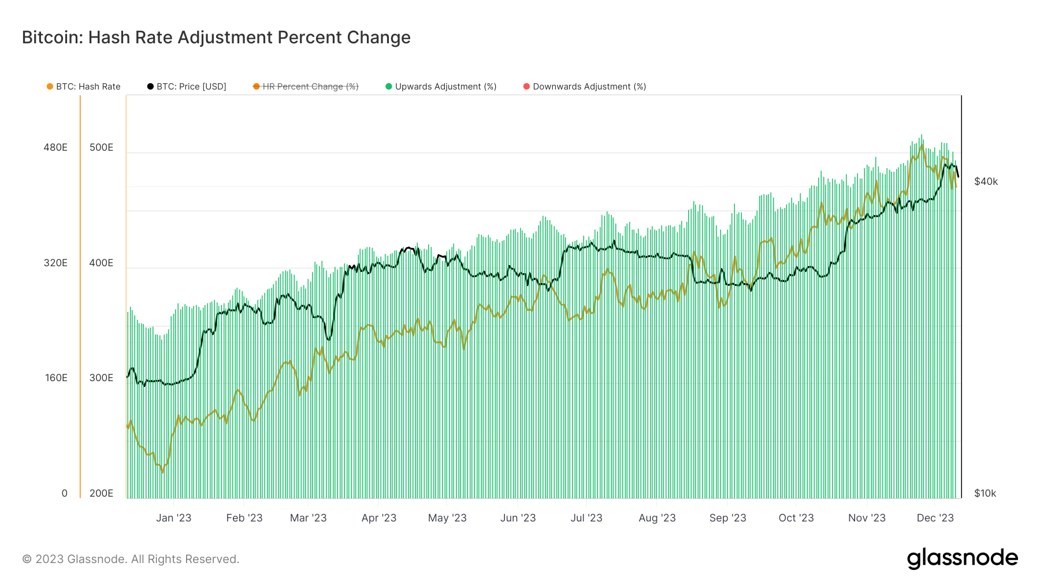The height and width of the screenshot is (585, 1040).
Task: Enable the hidden HR Percent Change (%) series
Action: (x=310, y=87)
